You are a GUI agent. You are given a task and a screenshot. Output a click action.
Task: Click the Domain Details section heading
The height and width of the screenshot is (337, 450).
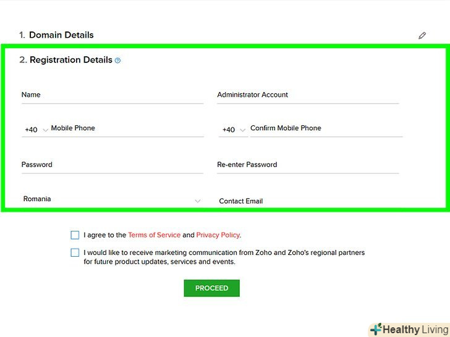61,35
